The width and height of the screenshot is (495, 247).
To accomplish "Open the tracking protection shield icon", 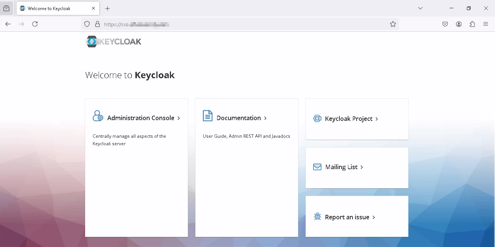I will click(87, 24).
